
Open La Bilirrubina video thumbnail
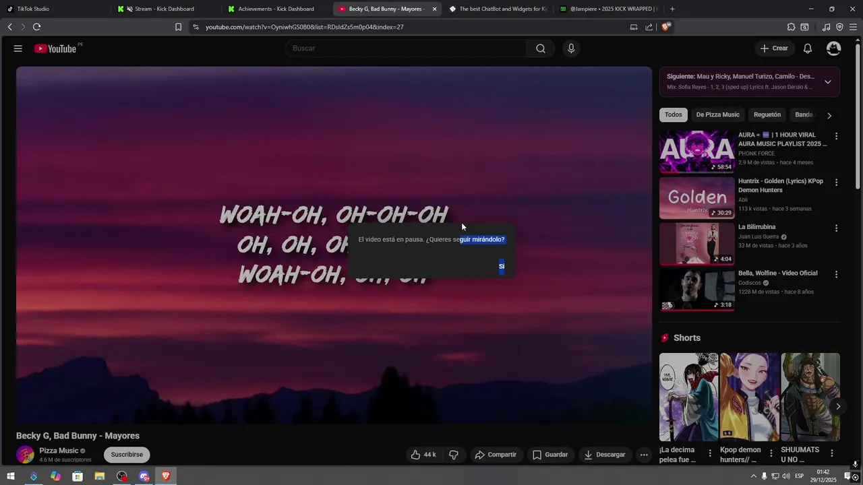coord(697,244)
